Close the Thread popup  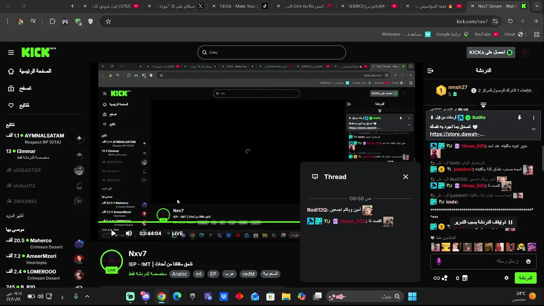(405, 177)
